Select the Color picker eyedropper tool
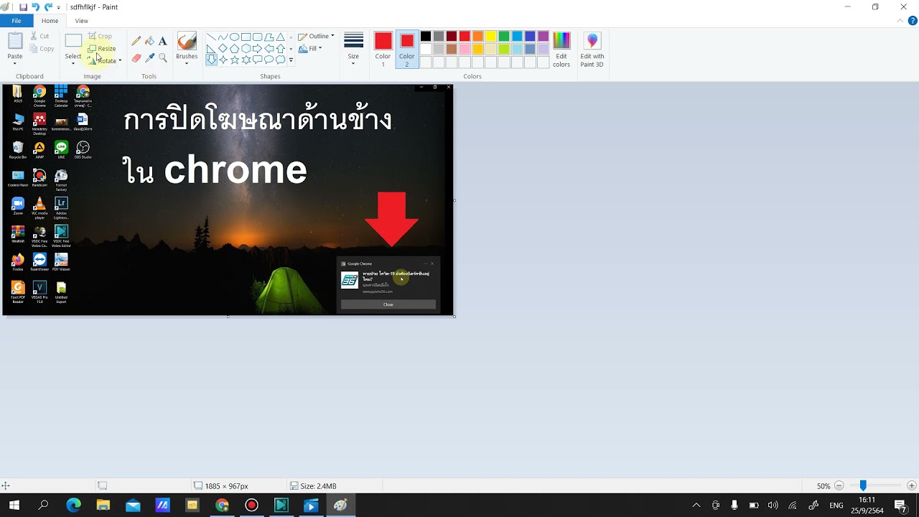Screen dimensions: 919x517 pos(149,57)
